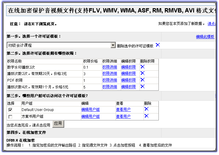Delete the PDF 权限 row
The image size is (219, 155).
142,80
